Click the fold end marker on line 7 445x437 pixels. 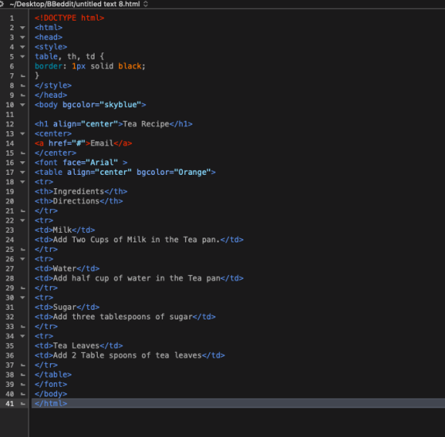pyautogui.click(x=23, y=76)
